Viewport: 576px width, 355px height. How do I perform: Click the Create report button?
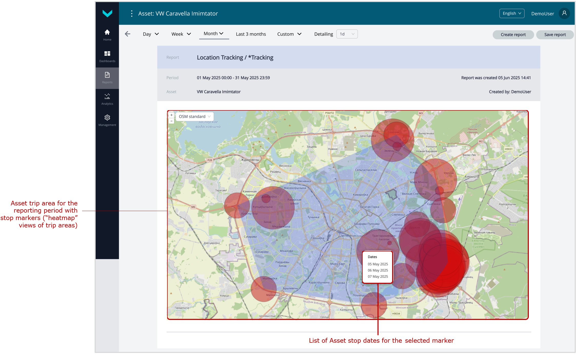[513, 35]
